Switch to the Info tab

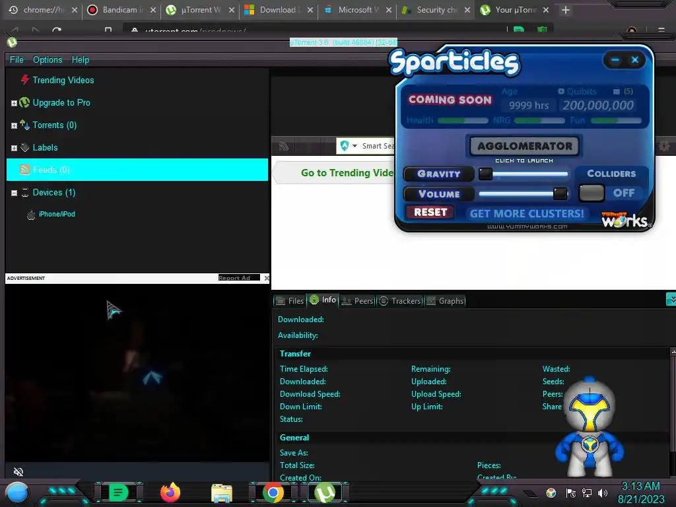click(x=323, y=300)
